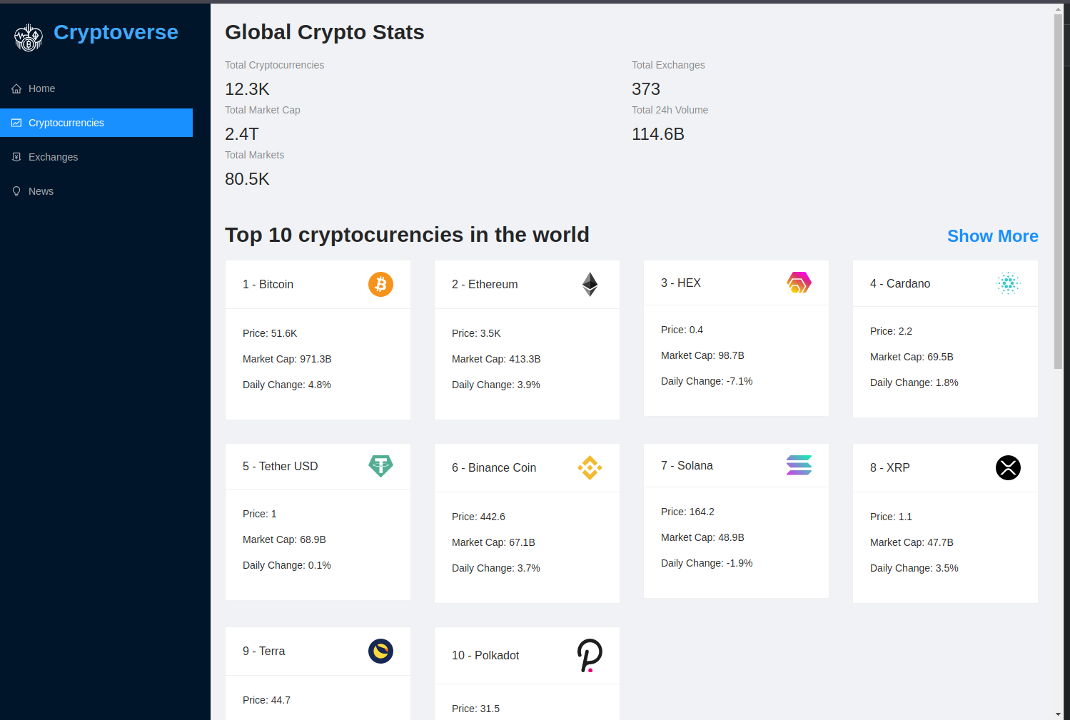Click the Show More link
The width and height of the screenshot is (1070, 720).
pos(992,236)
